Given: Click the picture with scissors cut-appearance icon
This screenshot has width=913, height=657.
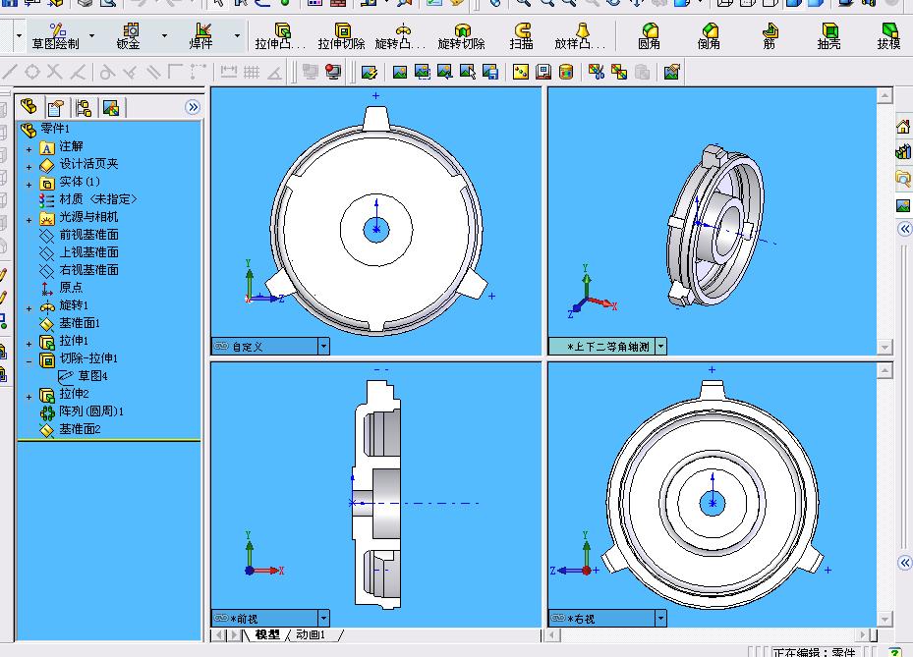Looking at the screenshot, I should 596,72.
